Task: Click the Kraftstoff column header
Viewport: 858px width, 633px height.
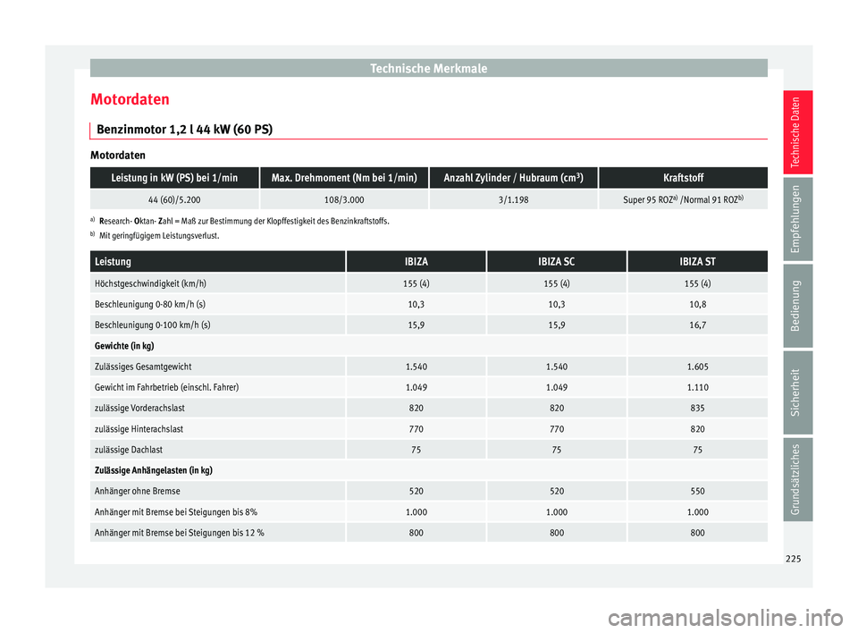Action: click(684, 178)
